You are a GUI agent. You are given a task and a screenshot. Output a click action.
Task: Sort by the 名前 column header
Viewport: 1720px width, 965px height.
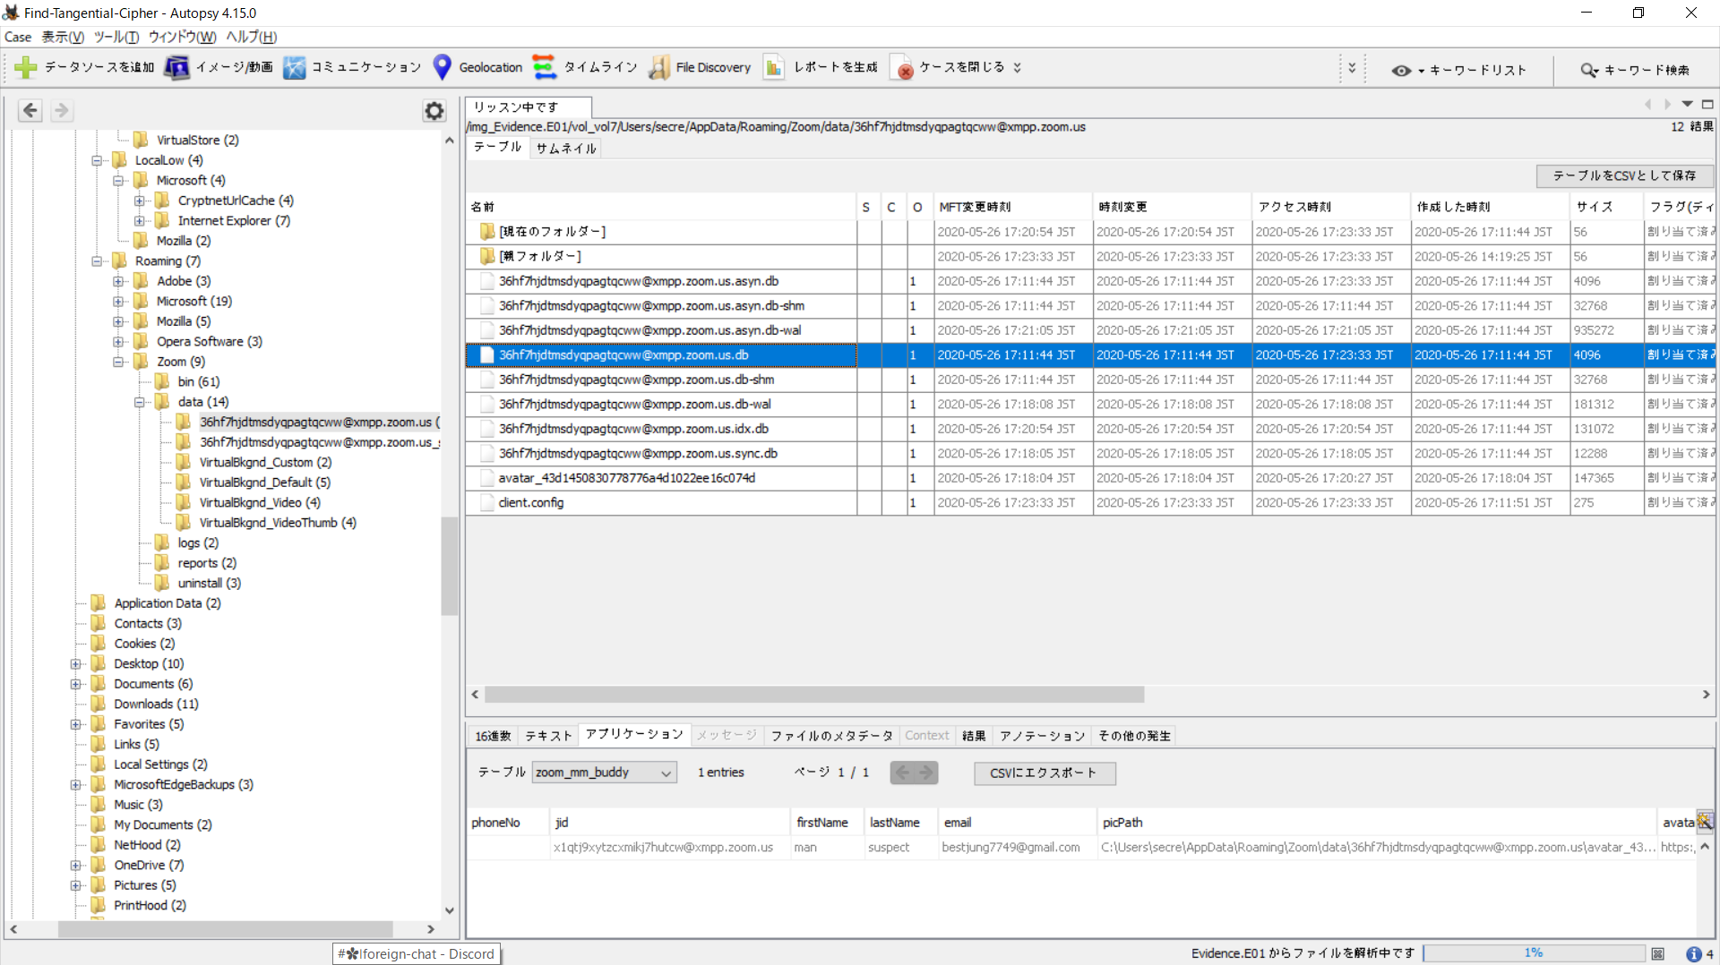click(x=661, y=207)
